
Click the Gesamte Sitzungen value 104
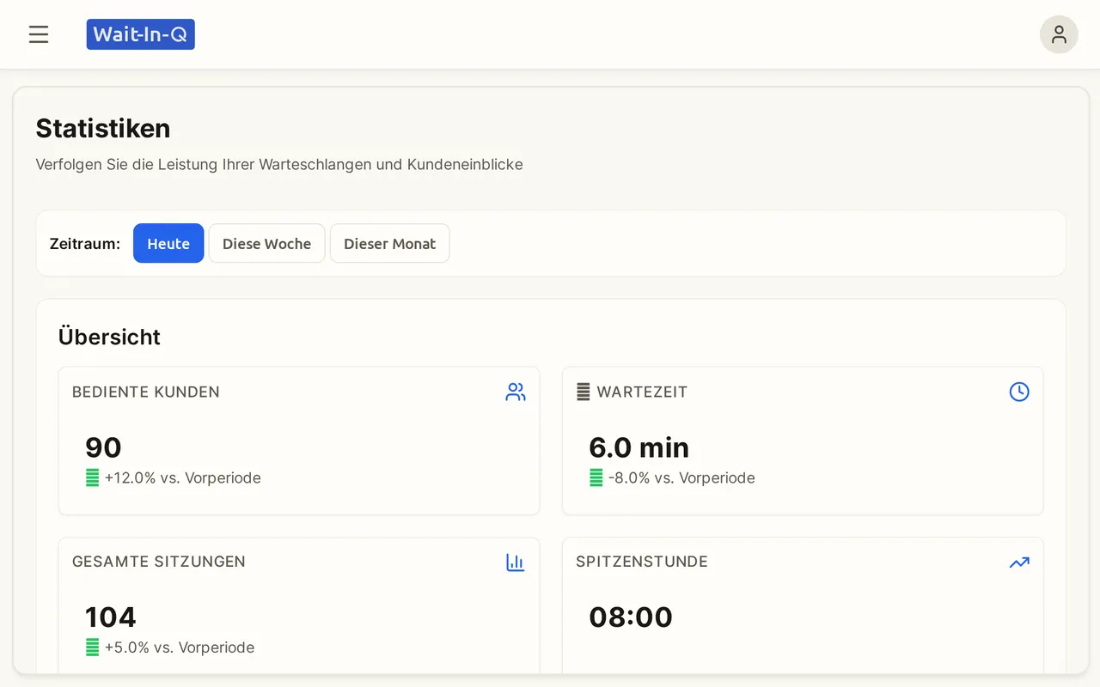coord(111,617)
